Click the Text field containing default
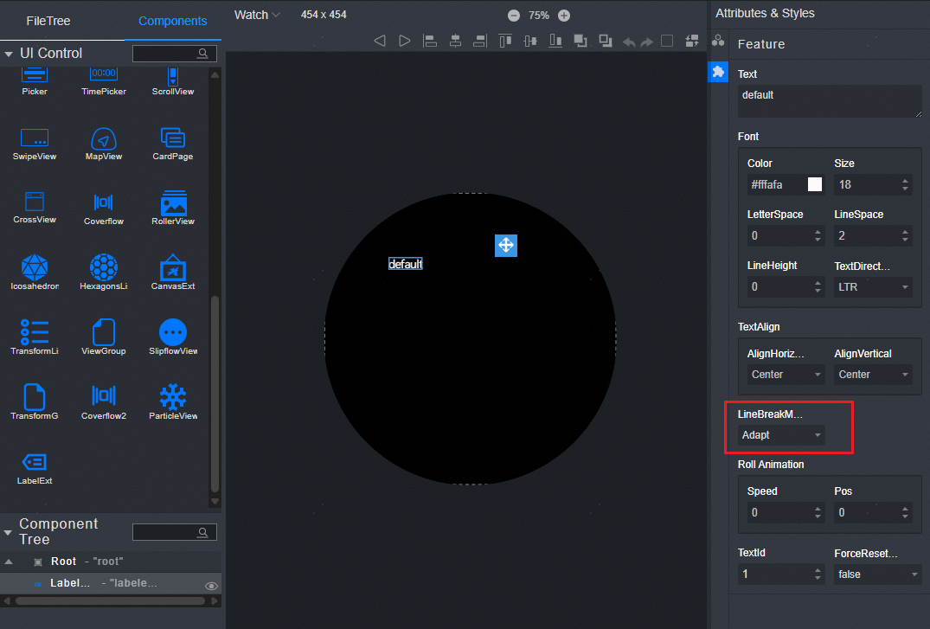Image resolution: width=930 pixels, height=629 pixels. coord(829,100)
